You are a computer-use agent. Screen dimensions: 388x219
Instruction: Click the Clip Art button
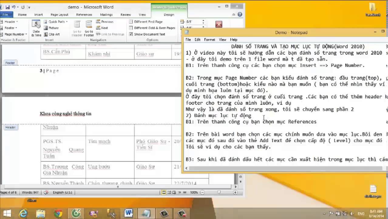[52, 34]
